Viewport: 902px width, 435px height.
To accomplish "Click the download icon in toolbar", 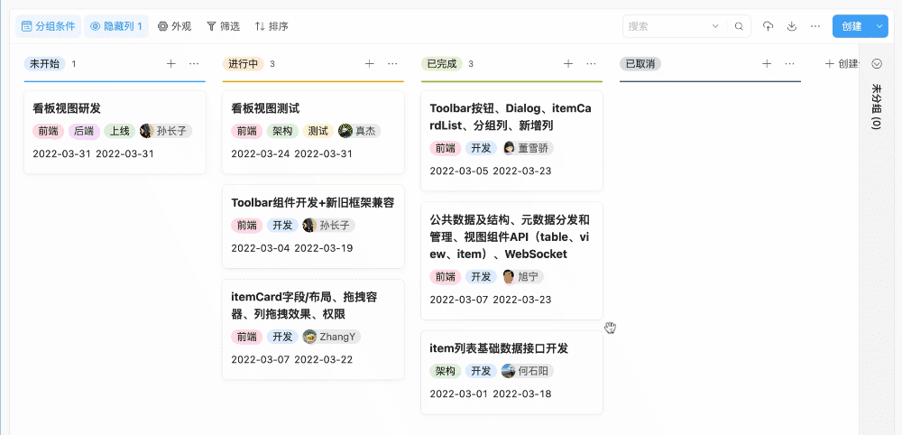I will point(792,26).
